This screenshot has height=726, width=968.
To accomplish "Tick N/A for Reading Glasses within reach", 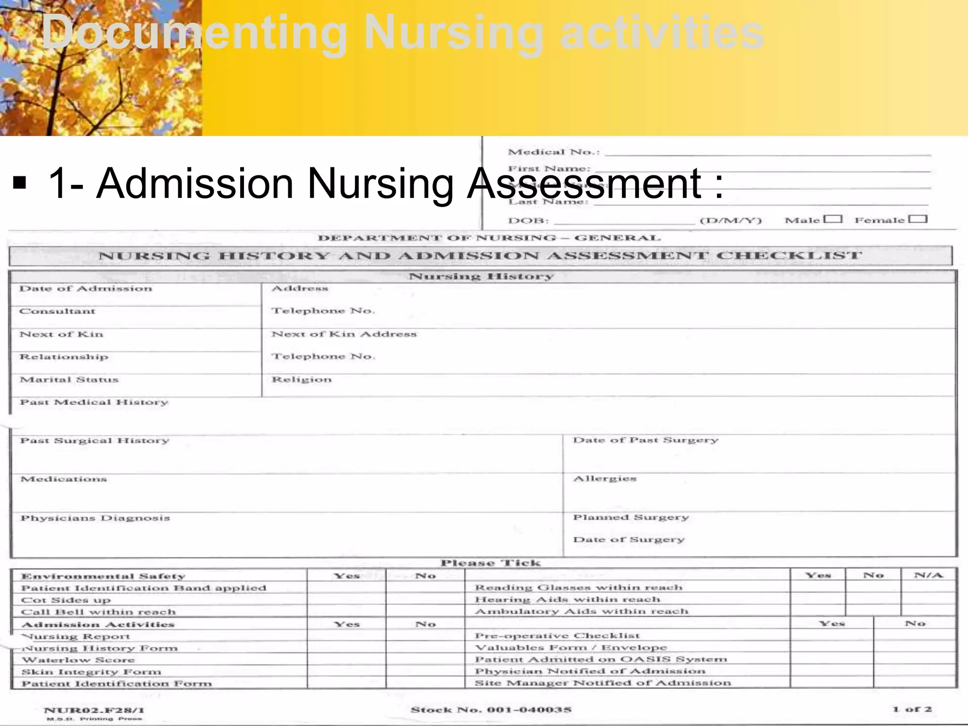I will coord(928,587).
